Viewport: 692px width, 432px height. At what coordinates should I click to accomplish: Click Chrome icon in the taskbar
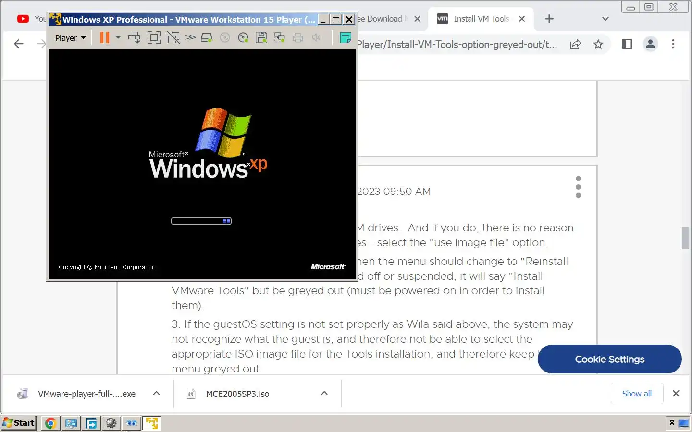point(50,423)
